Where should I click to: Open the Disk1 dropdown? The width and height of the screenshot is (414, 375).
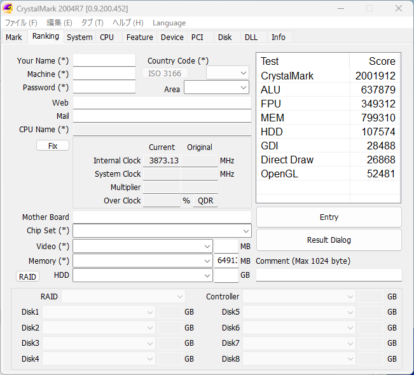coord(99,312)
